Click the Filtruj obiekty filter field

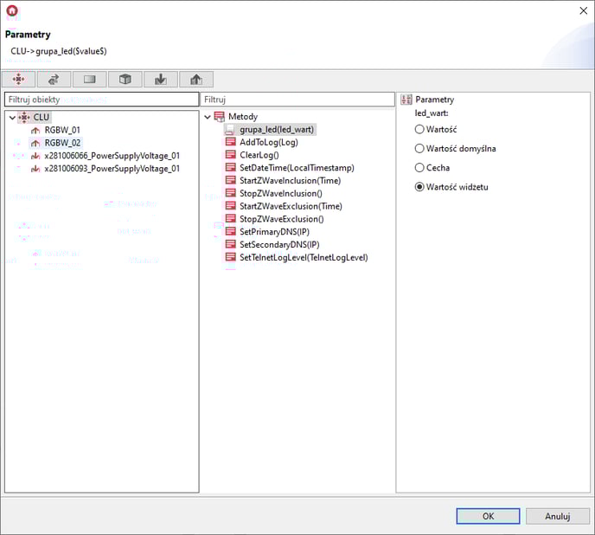(x=101, y=100)
